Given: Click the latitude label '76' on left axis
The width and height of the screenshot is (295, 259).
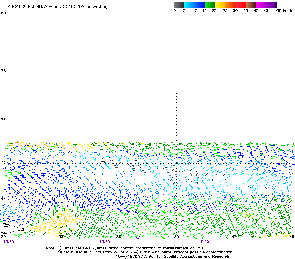Looking at the screenshot, I should coord(3,120).
